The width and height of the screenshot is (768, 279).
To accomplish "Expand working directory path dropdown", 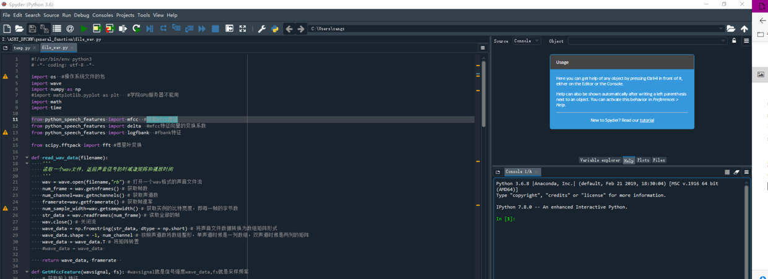I will click(720, 28).
